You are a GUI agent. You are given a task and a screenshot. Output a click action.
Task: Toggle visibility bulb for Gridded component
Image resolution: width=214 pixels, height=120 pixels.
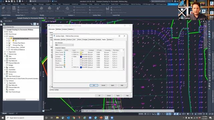(x=65, y=57)
